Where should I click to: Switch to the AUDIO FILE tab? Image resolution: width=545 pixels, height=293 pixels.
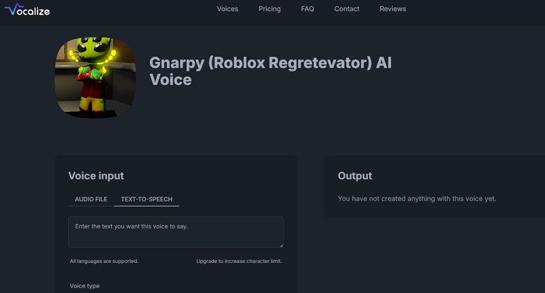click(x=91, y=199)
